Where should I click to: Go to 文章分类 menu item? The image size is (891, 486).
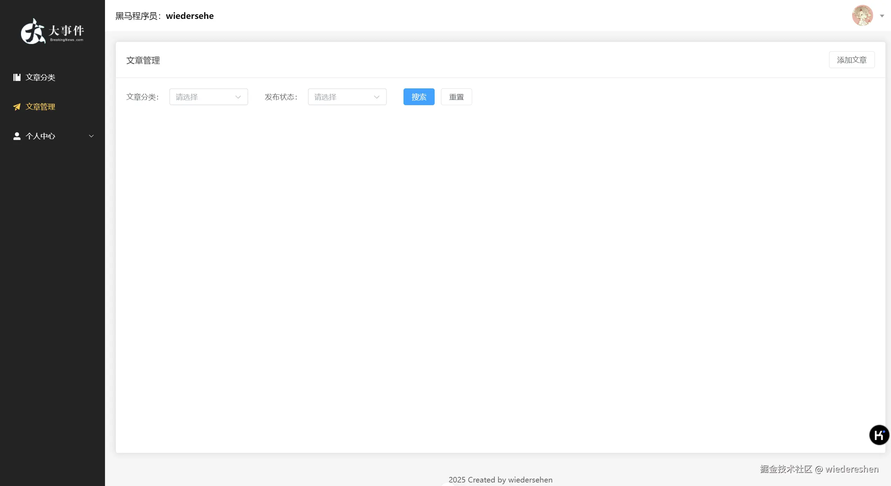coord(40,77)
